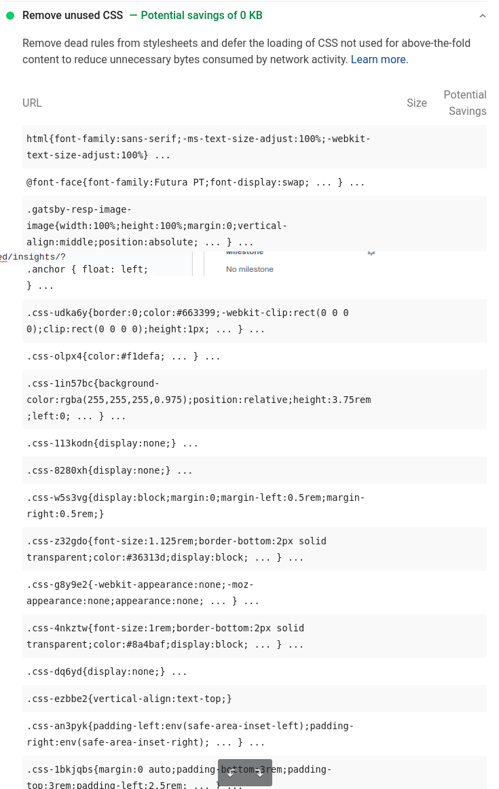Collapse the Remove unused CSS audit section

[x=483, y=15]
